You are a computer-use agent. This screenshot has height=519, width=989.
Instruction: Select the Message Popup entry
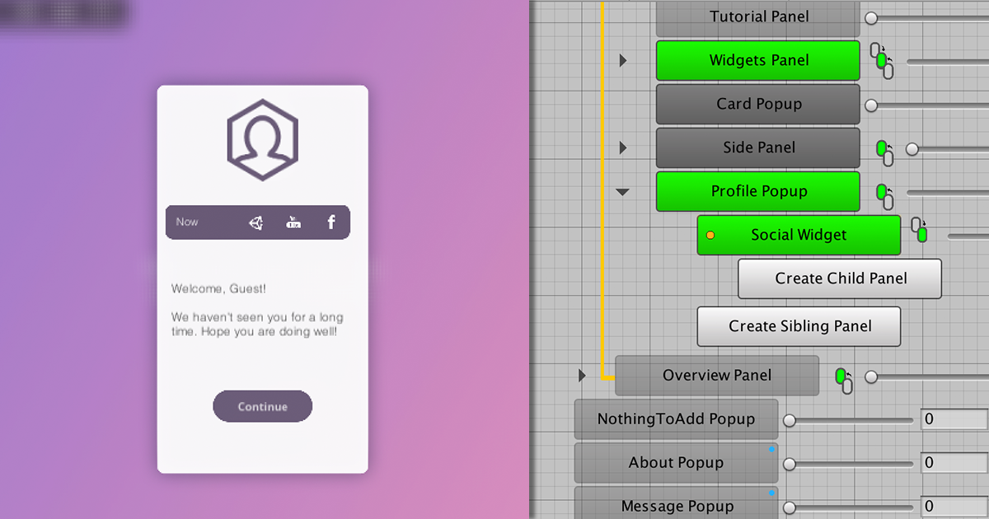(676, 506)
